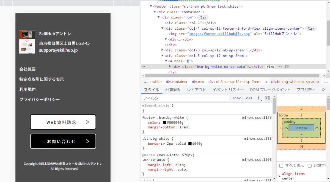Toggle the computed styles sidebar pane icon
This screenshot has height=182, width=330.
coord(267,98)
